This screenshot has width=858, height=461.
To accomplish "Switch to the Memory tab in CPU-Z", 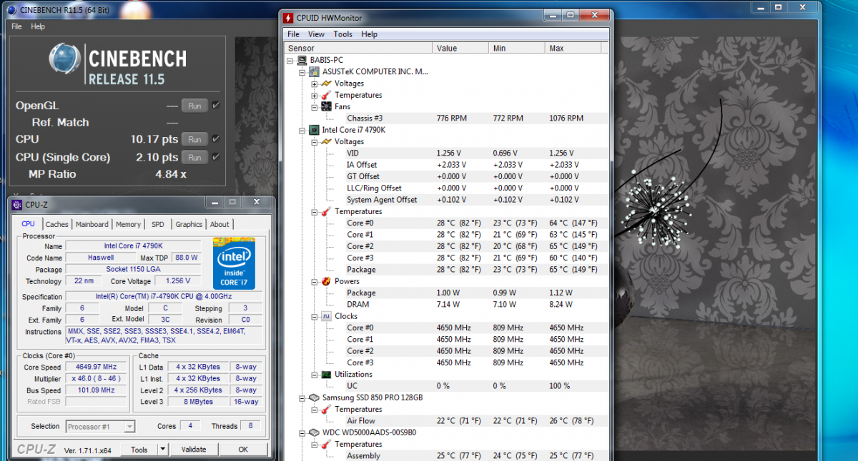I will [x=129, y=224].
